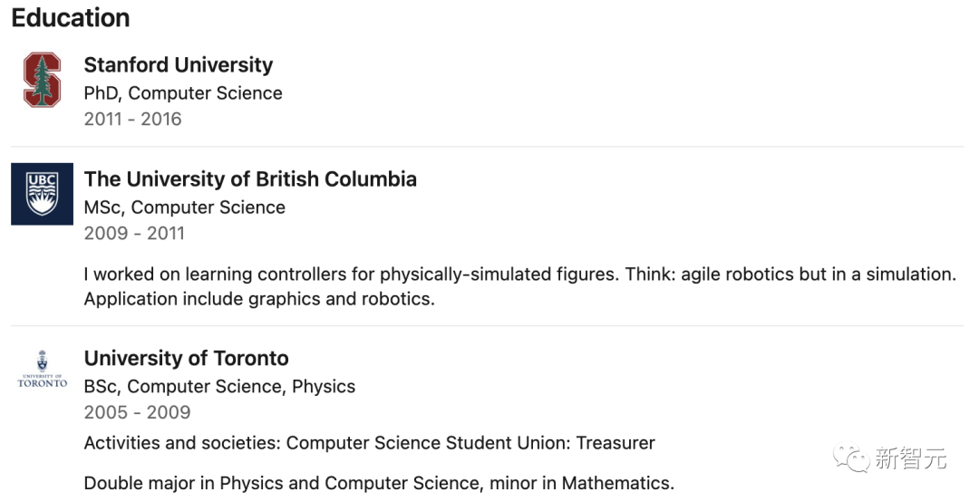This screenshot has height=501, width=979.
Task: Click the UBC crest logo
Action: pos(42,194)
